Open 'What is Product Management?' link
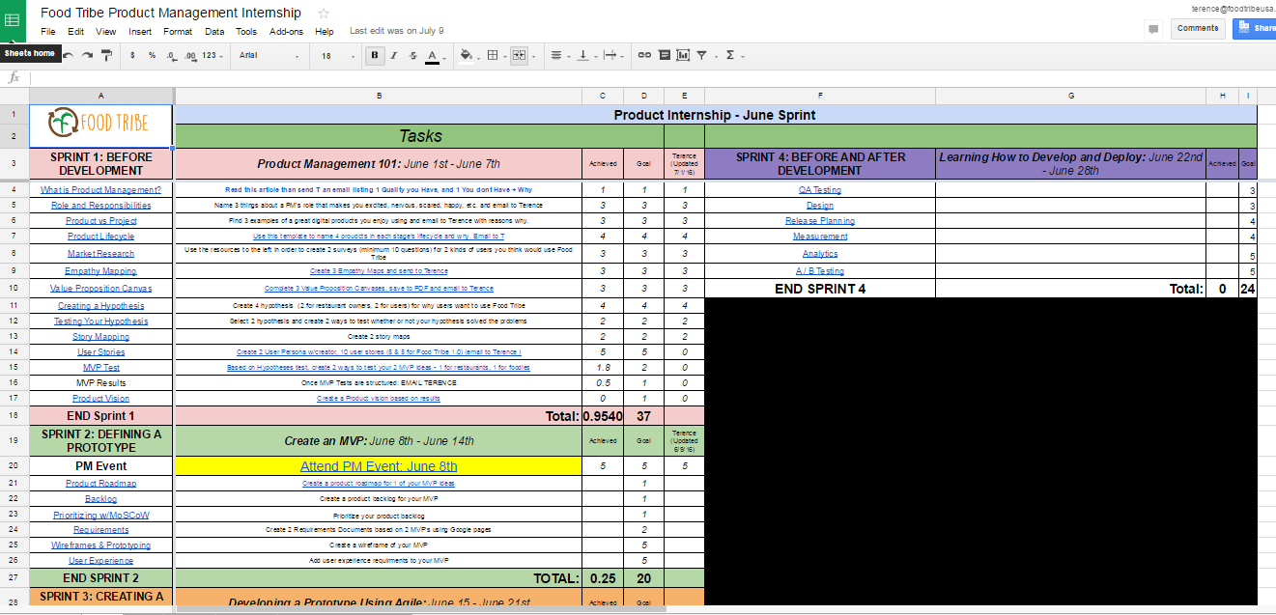1276x615 pixels. [x=101, y=190]
